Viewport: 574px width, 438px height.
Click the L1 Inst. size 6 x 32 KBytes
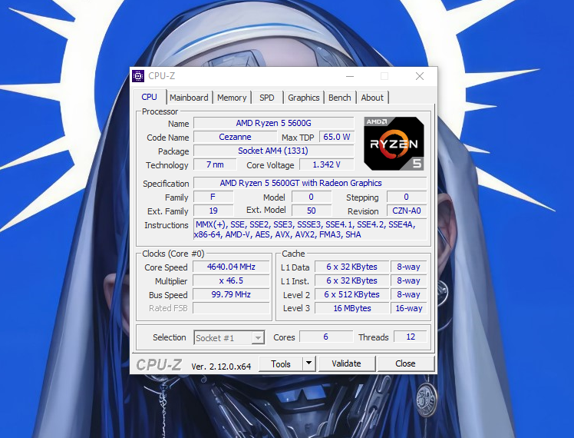click(351, 280)
